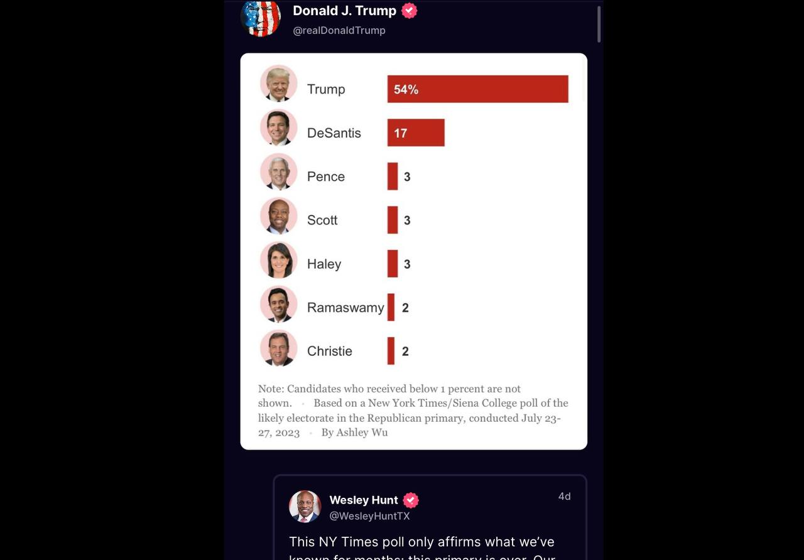
Task: Open the Donald J. Trump profile name link
Action: coord(344,11)
